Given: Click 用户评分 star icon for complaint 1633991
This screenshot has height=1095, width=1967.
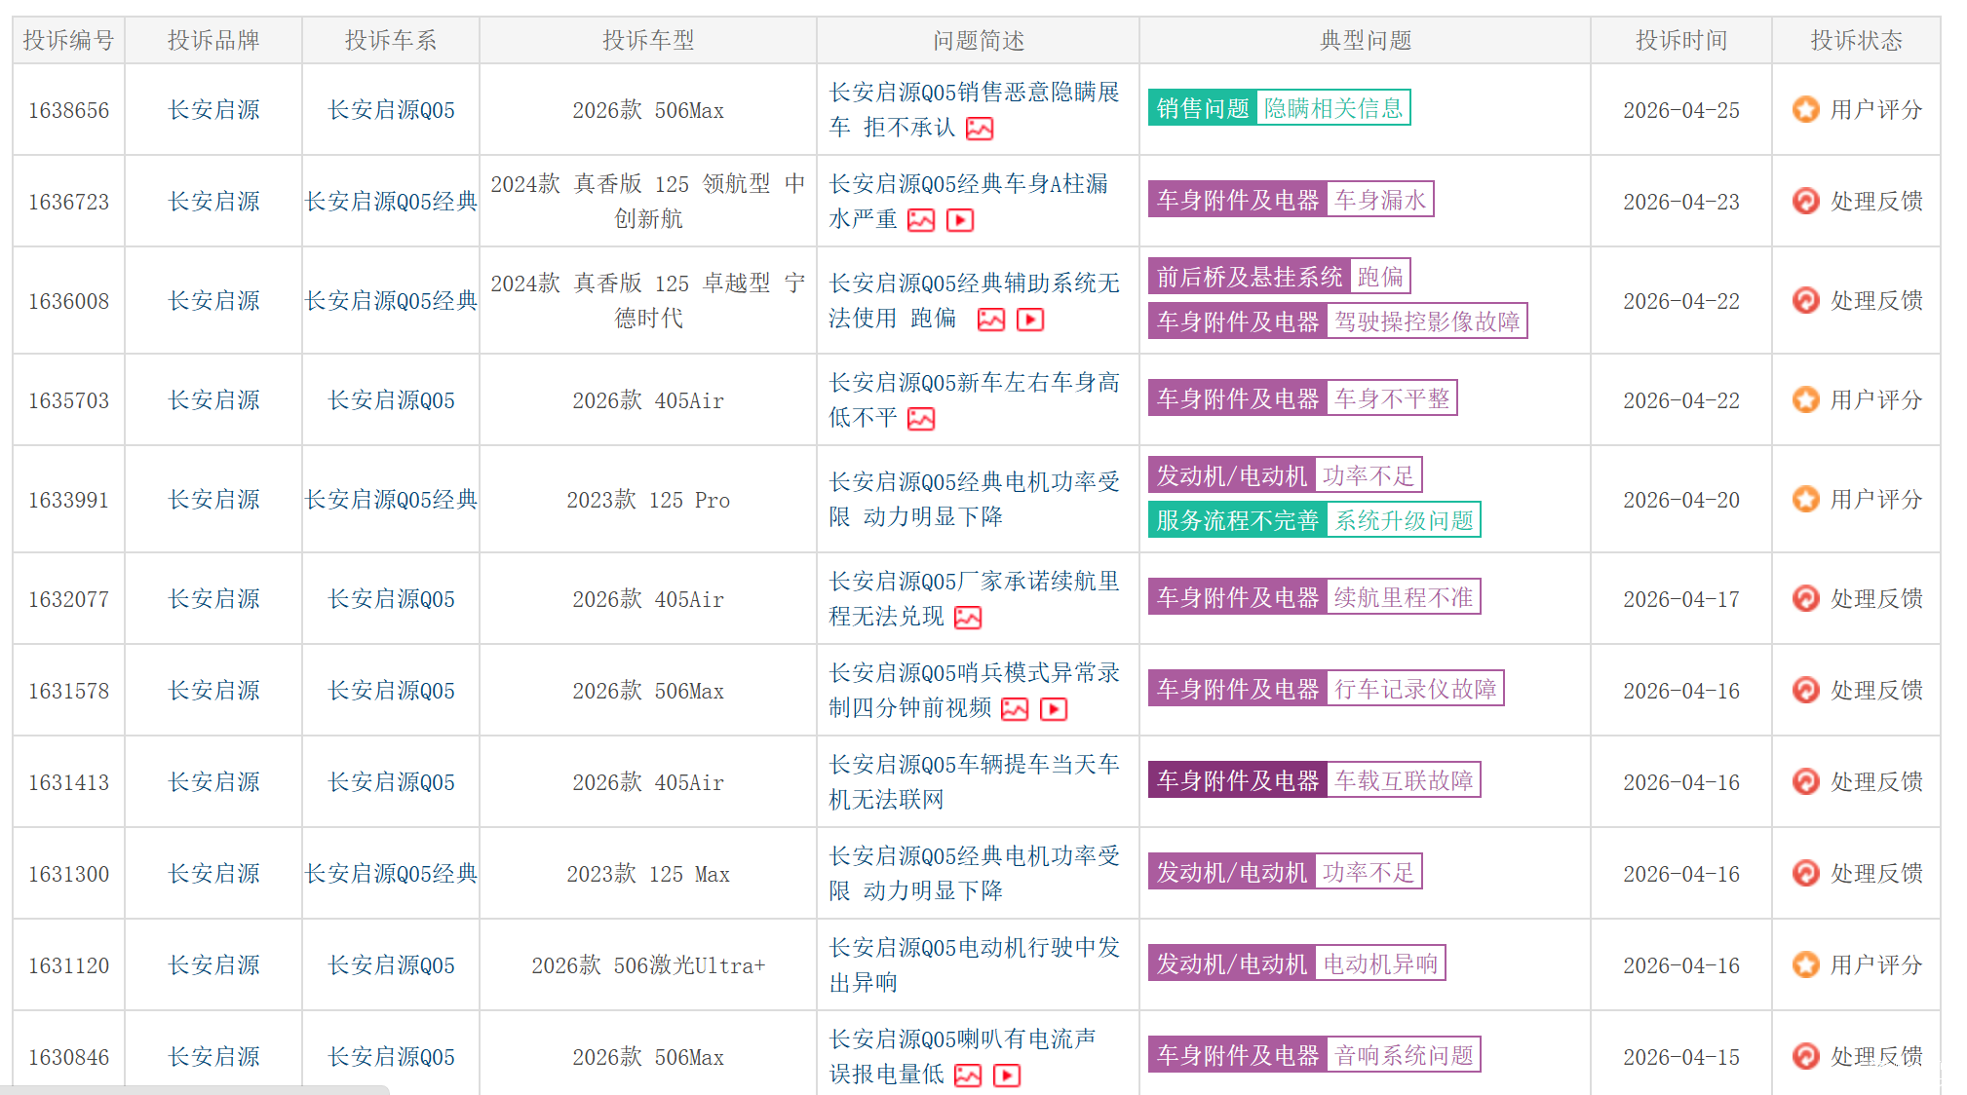Looking at the screenshot, I should [1806, 499].
